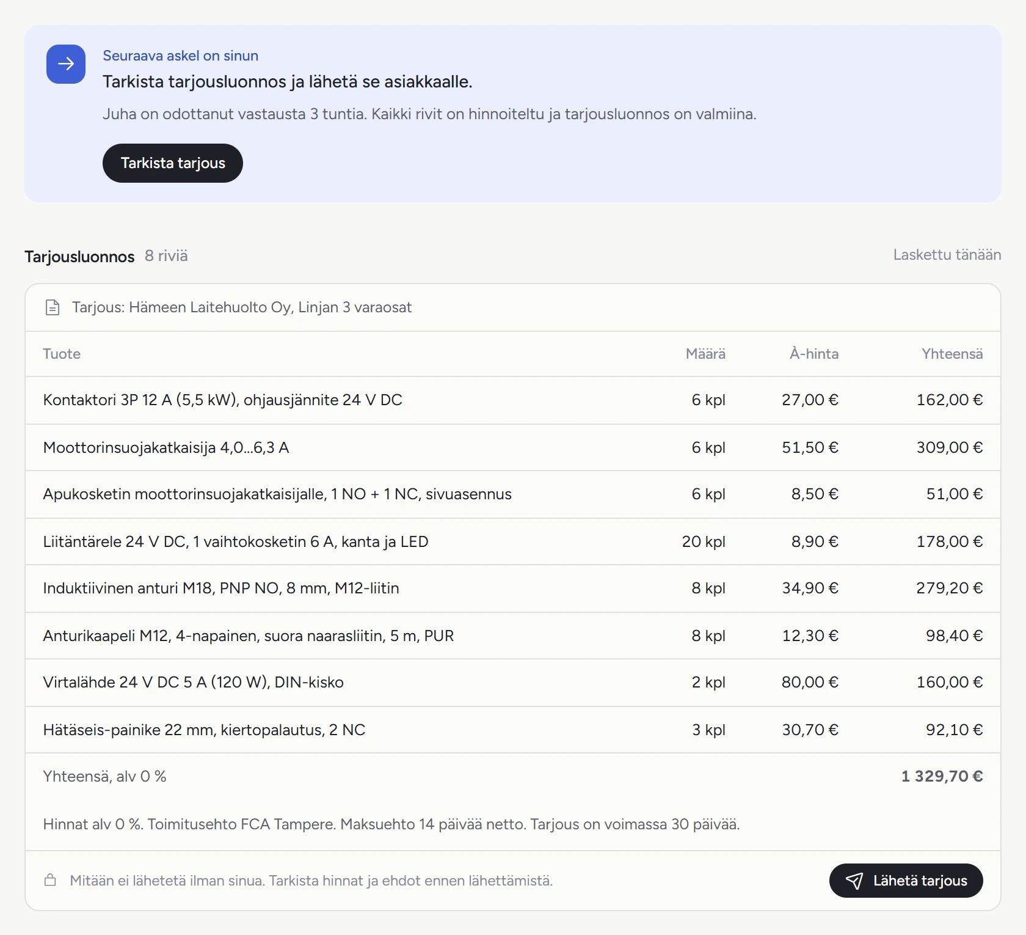Viewport: 1026px width, 935px height.
Task: Select the 'Virtalähde 24 V DC 5 A' row
Action: [x=513, y=683]
